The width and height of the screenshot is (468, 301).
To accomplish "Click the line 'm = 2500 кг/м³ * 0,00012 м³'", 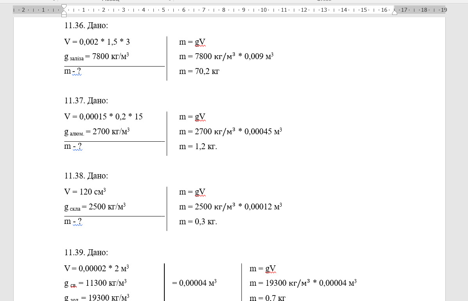I will 230,207.
